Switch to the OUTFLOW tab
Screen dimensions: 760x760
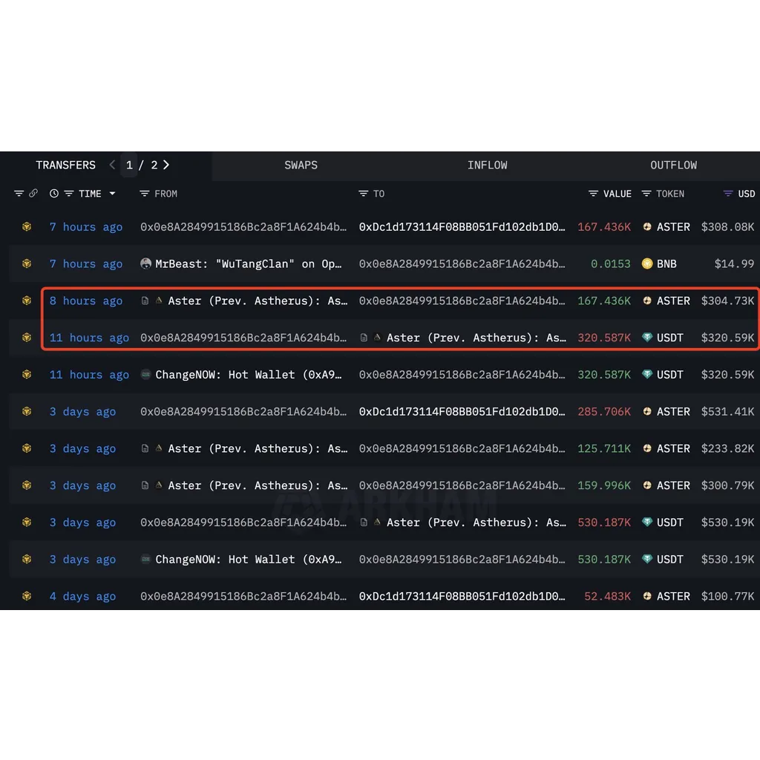[x=673, y=166]
